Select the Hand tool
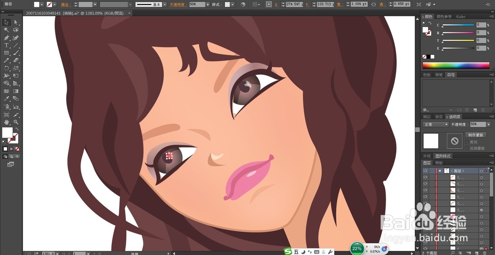 pos(6,122)
